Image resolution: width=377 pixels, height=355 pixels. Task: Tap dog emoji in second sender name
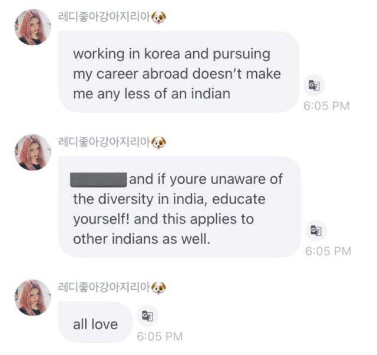pos(158,143)
